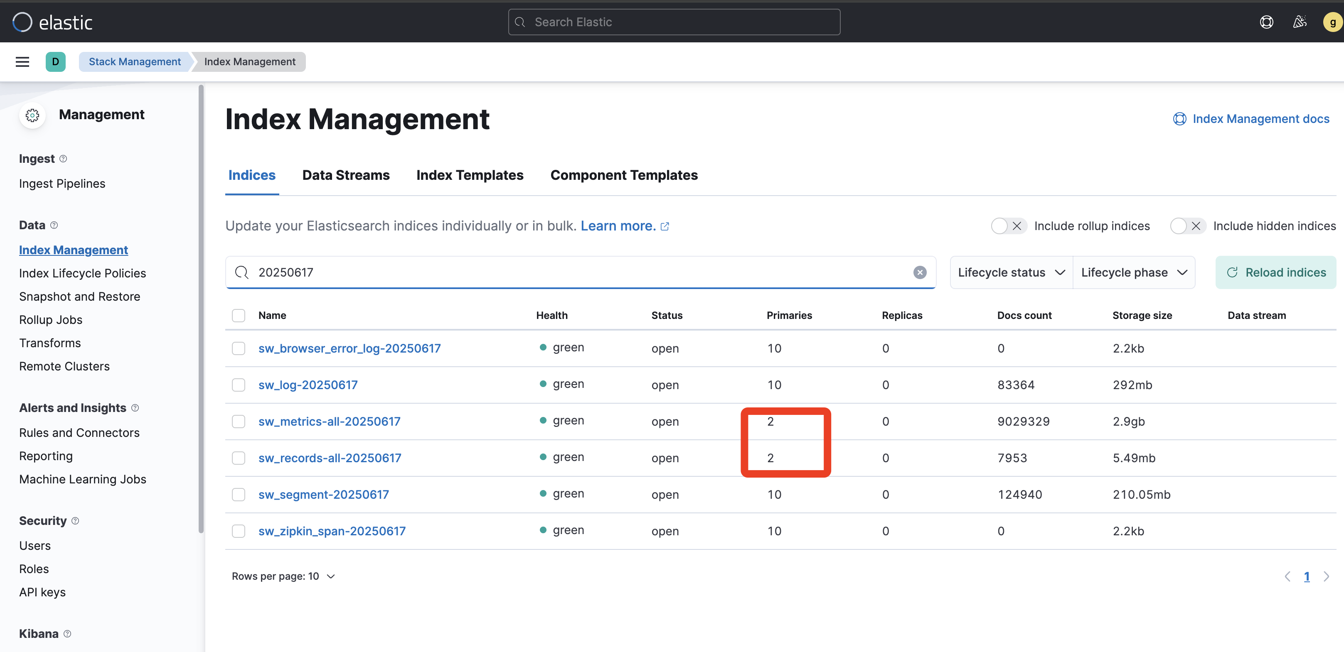Click the Index Management docs lifebuoy icon
This screenshot has height=652, width=1344.
(x=1180, y=119)
